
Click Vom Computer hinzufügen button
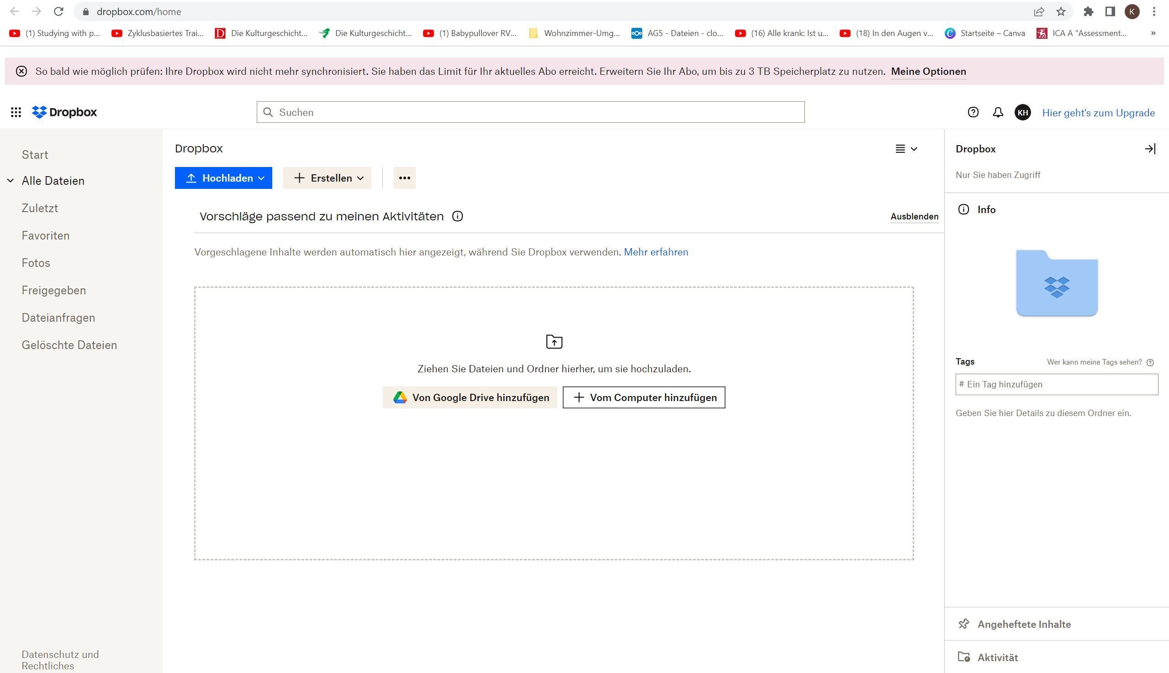644,397
